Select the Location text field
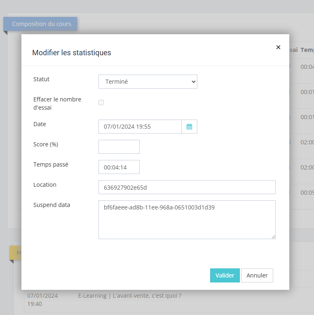 187,187
